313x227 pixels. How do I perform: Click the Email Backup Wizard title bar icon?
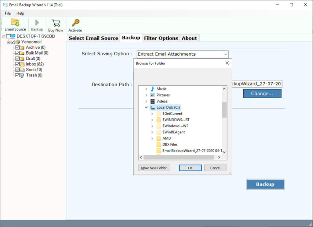pos(5,5)
